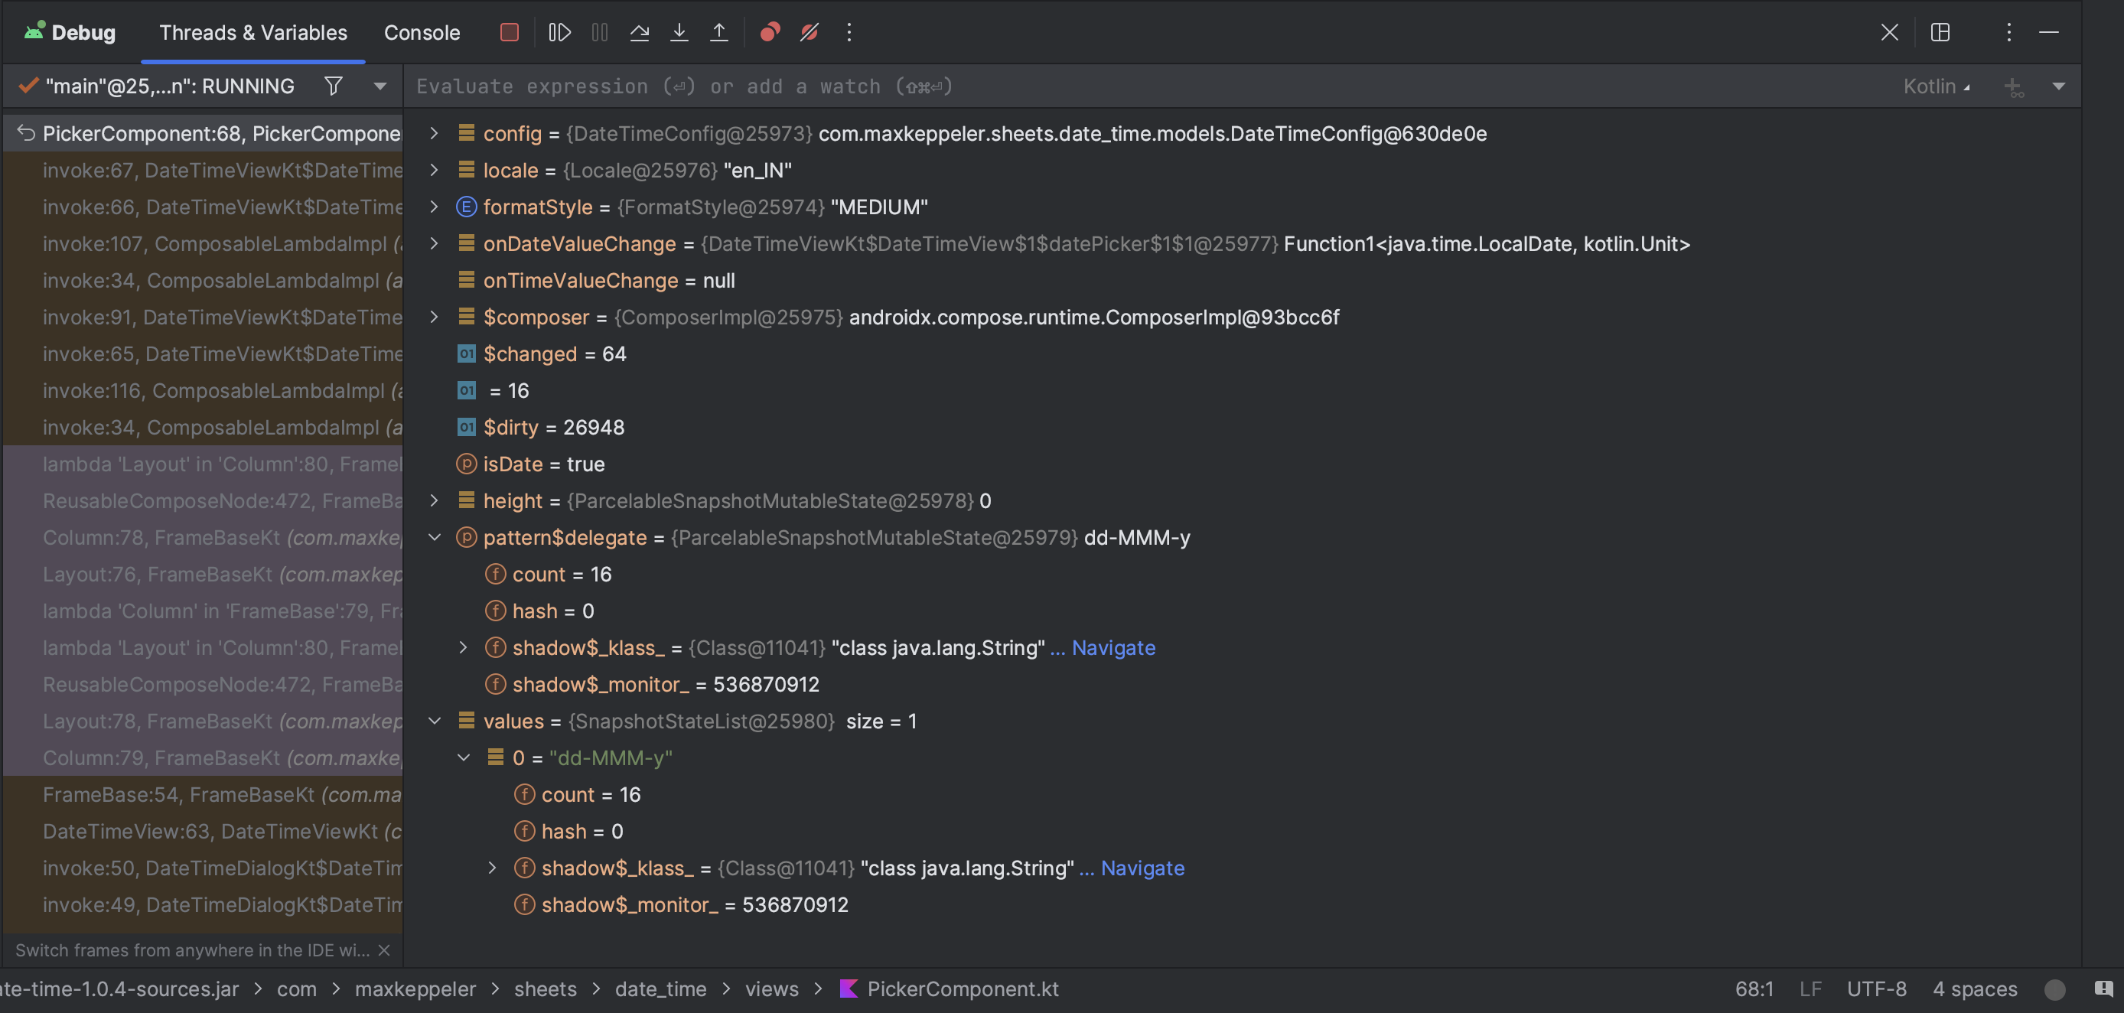Toggle Mute Breakpoints
The image size is (2124, 1013).
809,32
